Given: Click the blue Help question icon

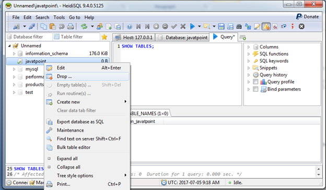Looking at the screenshot, I should 130,27.
